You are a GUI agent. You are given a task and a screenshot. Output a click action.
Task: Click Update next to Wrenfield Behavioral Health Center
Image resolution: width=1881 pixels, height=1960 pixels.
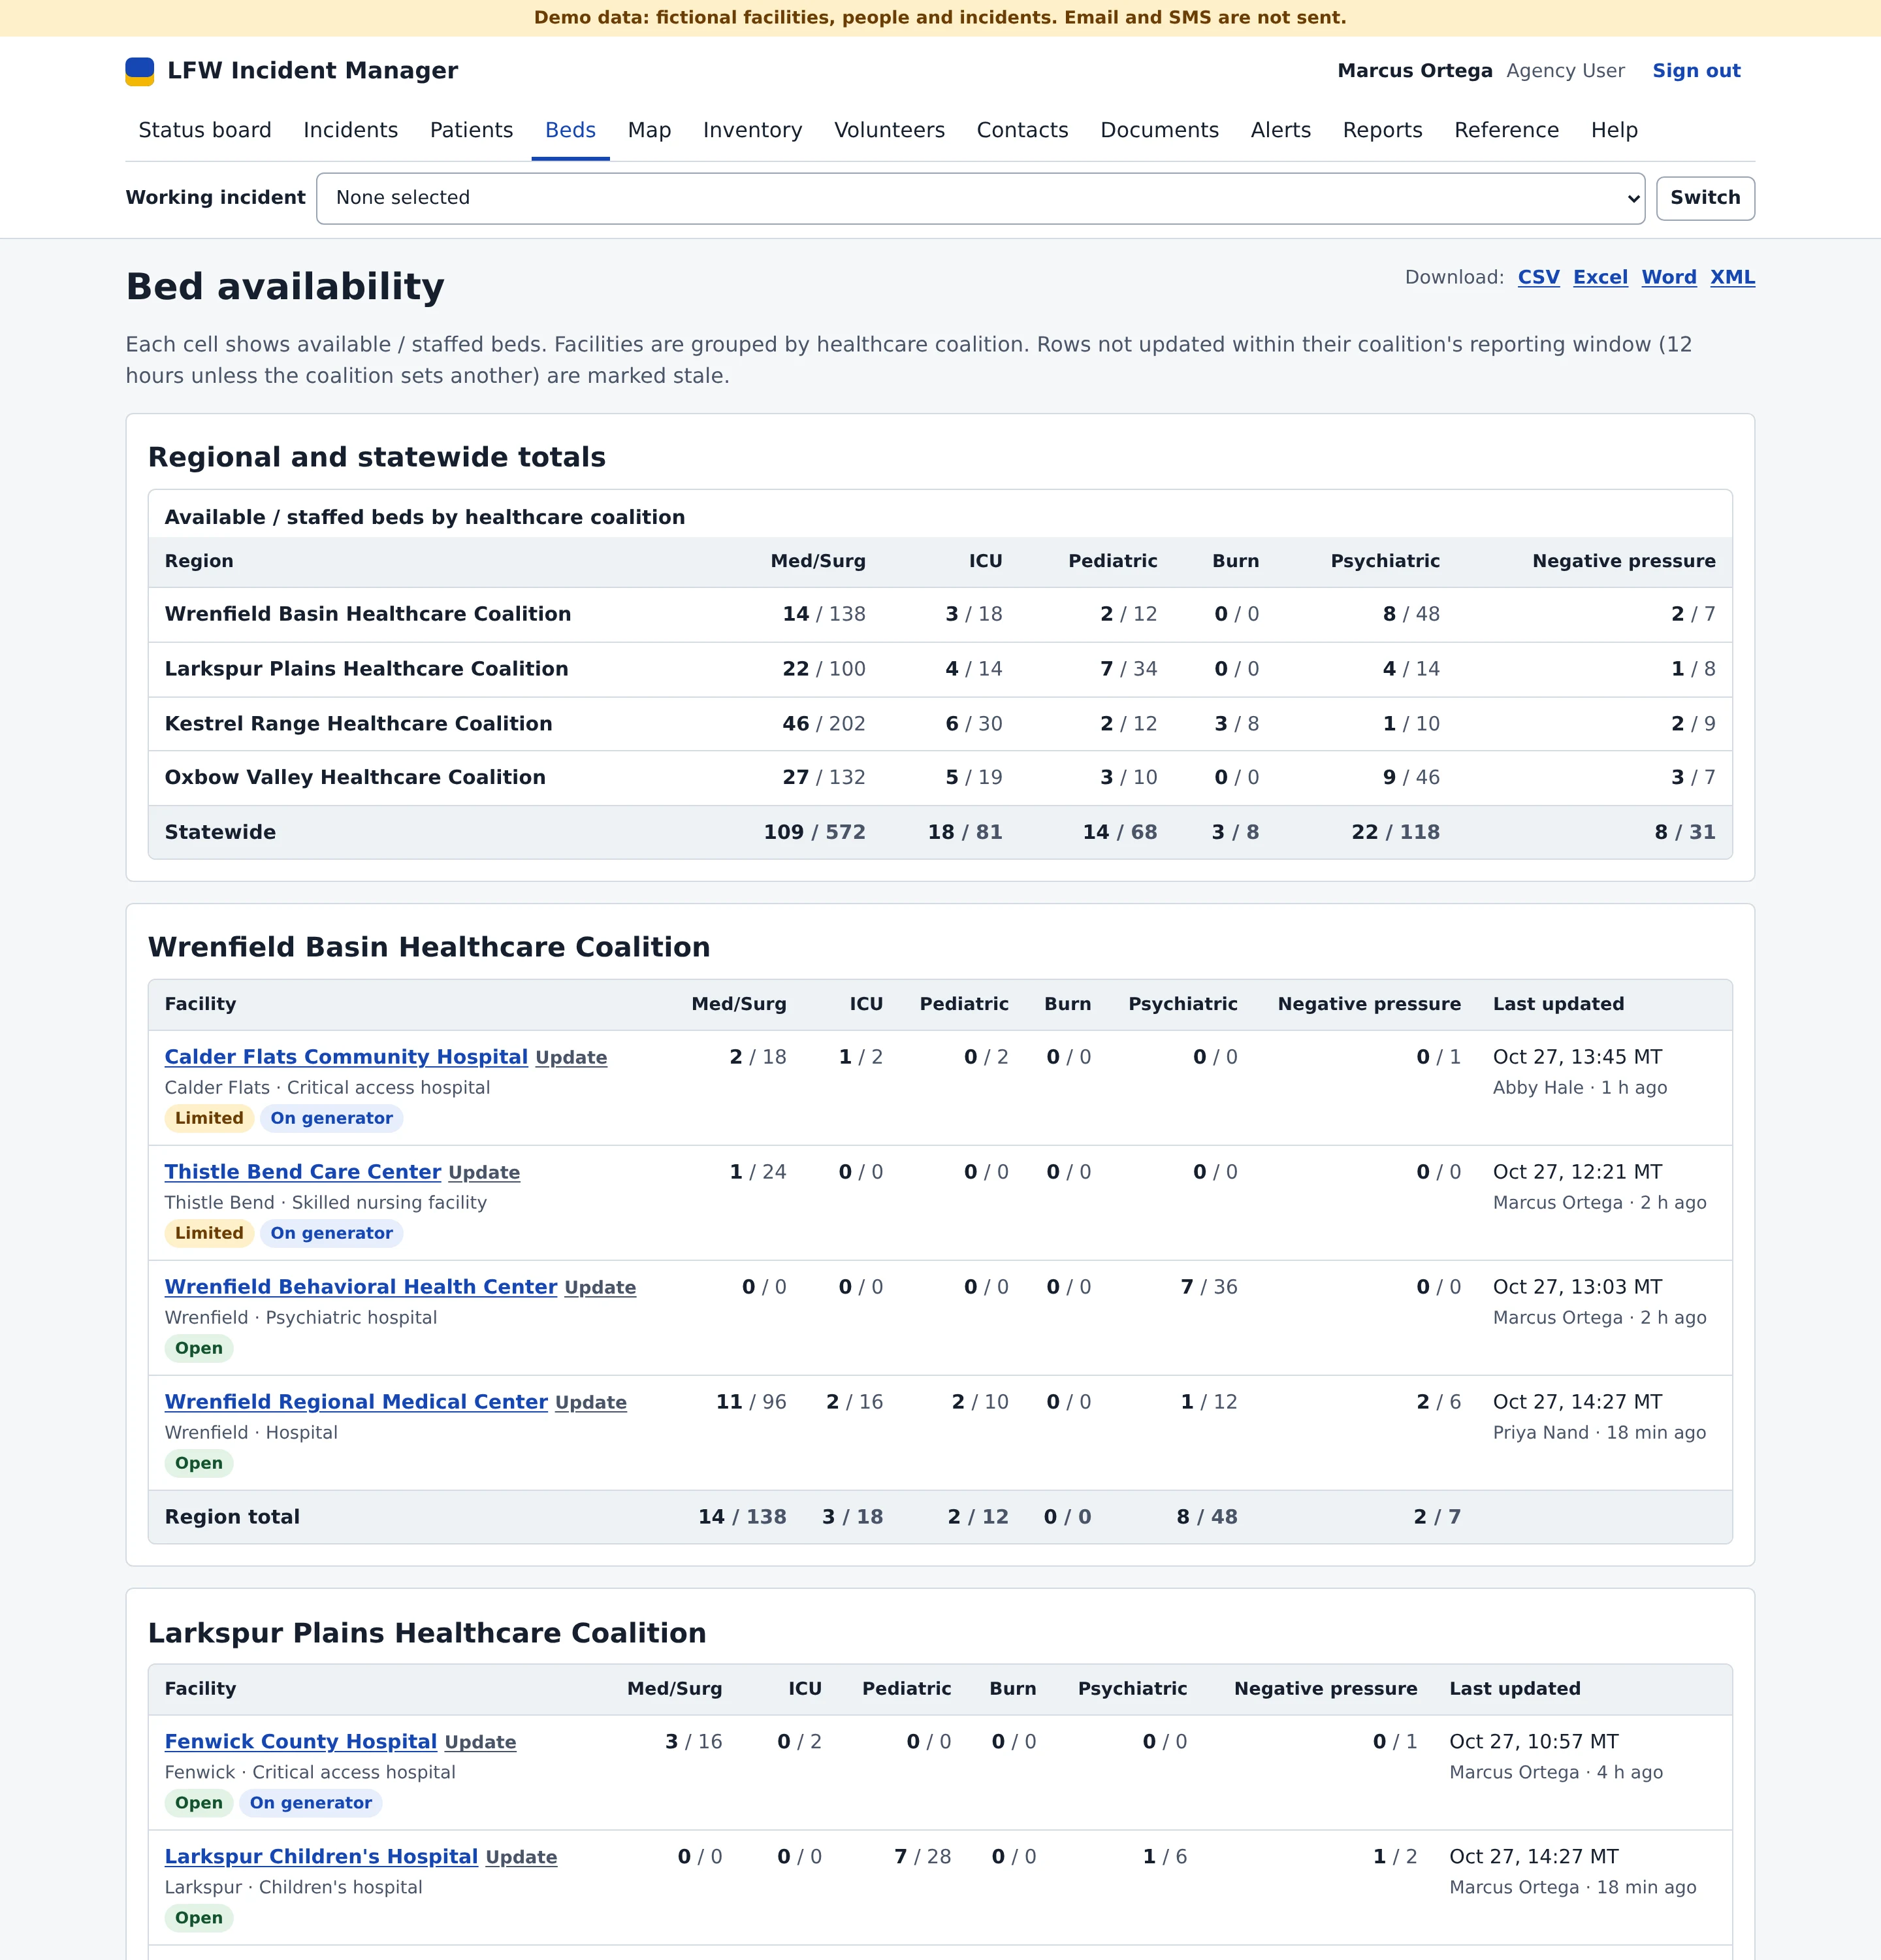click(600, 1288)
